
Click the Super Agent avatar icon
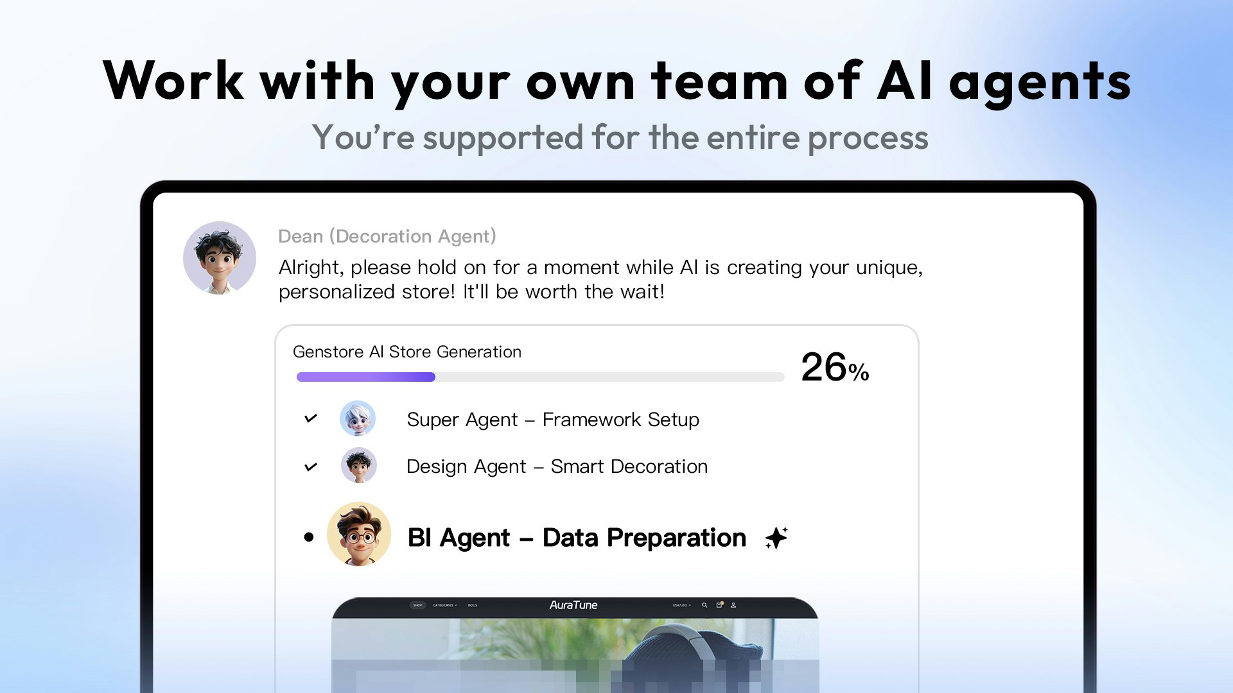(358, 418)
